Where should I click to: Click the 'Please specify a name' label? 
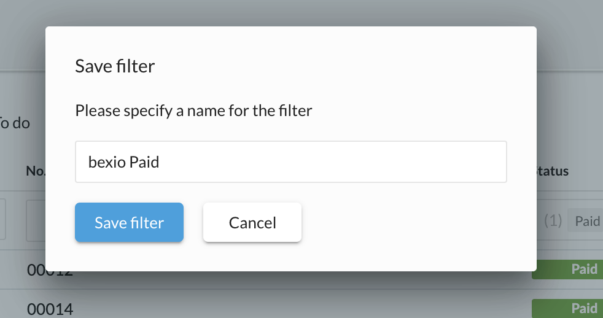pyautogui.click(x=193, y=111)
